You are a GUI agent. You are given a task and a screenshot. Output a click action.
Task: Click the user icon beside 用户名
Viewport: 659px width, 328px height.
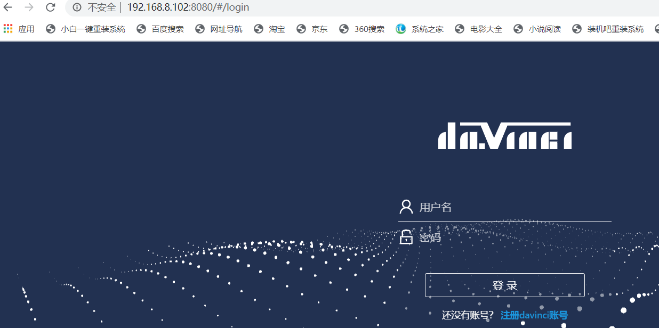pyautogui.click(x=406, y=207)
